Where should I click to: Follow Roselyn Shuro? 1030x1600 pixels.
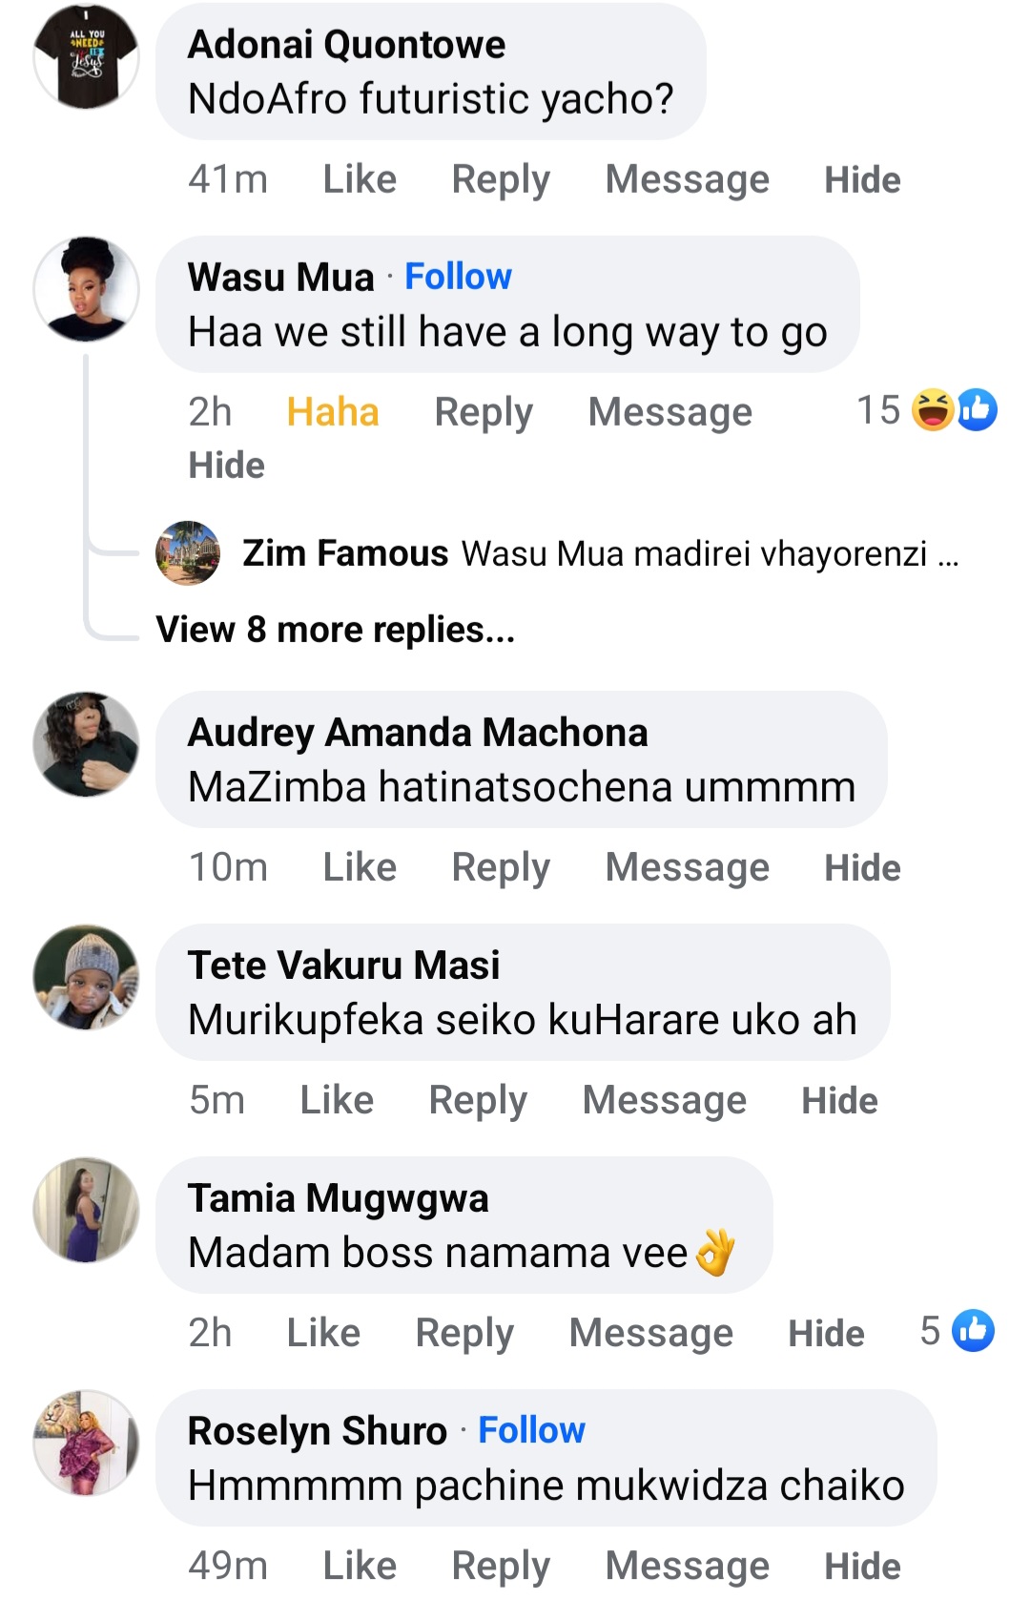[531, 1430]
